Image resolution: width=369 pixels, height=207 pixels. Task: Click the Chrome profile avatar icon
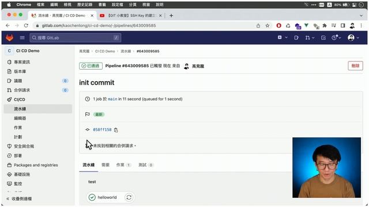352,25
